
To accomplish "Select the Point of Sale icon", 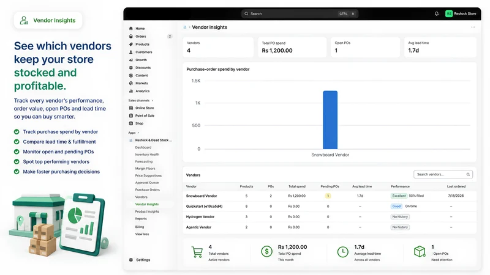I will (131, 116).
